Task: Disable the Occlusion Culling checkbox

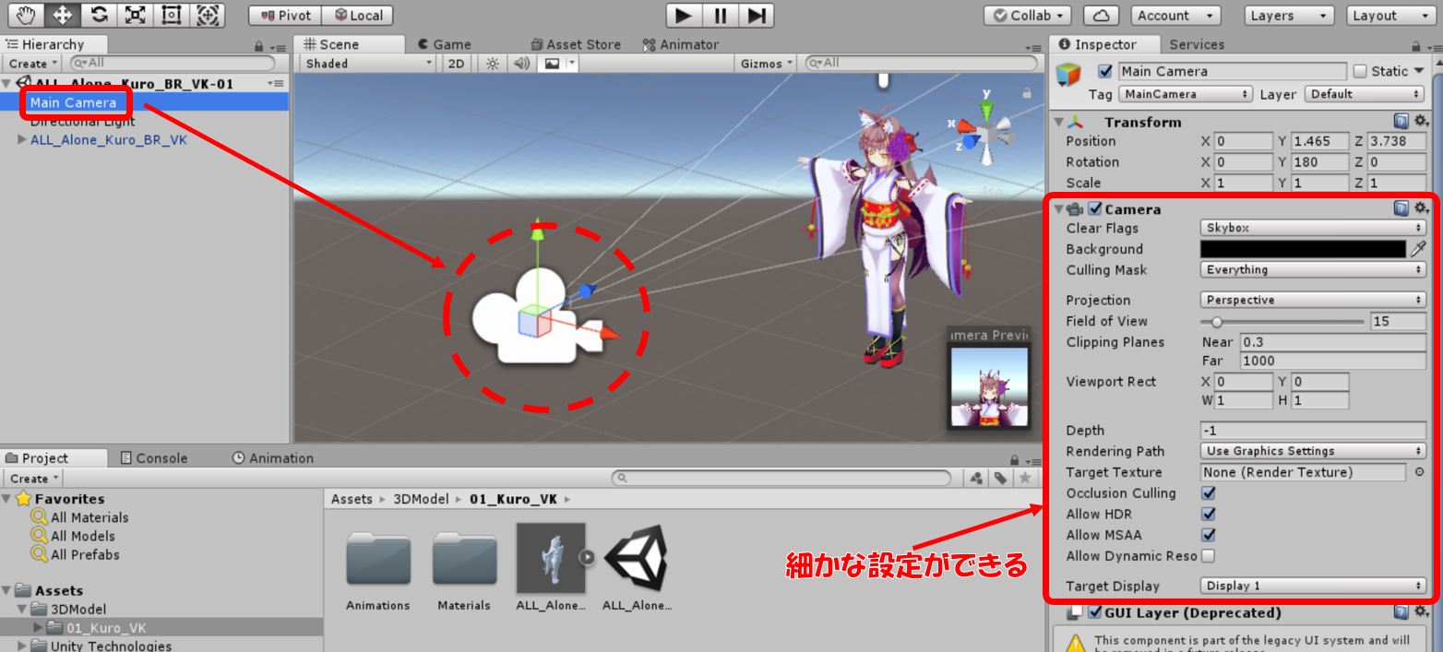Action: point(1209,493)
